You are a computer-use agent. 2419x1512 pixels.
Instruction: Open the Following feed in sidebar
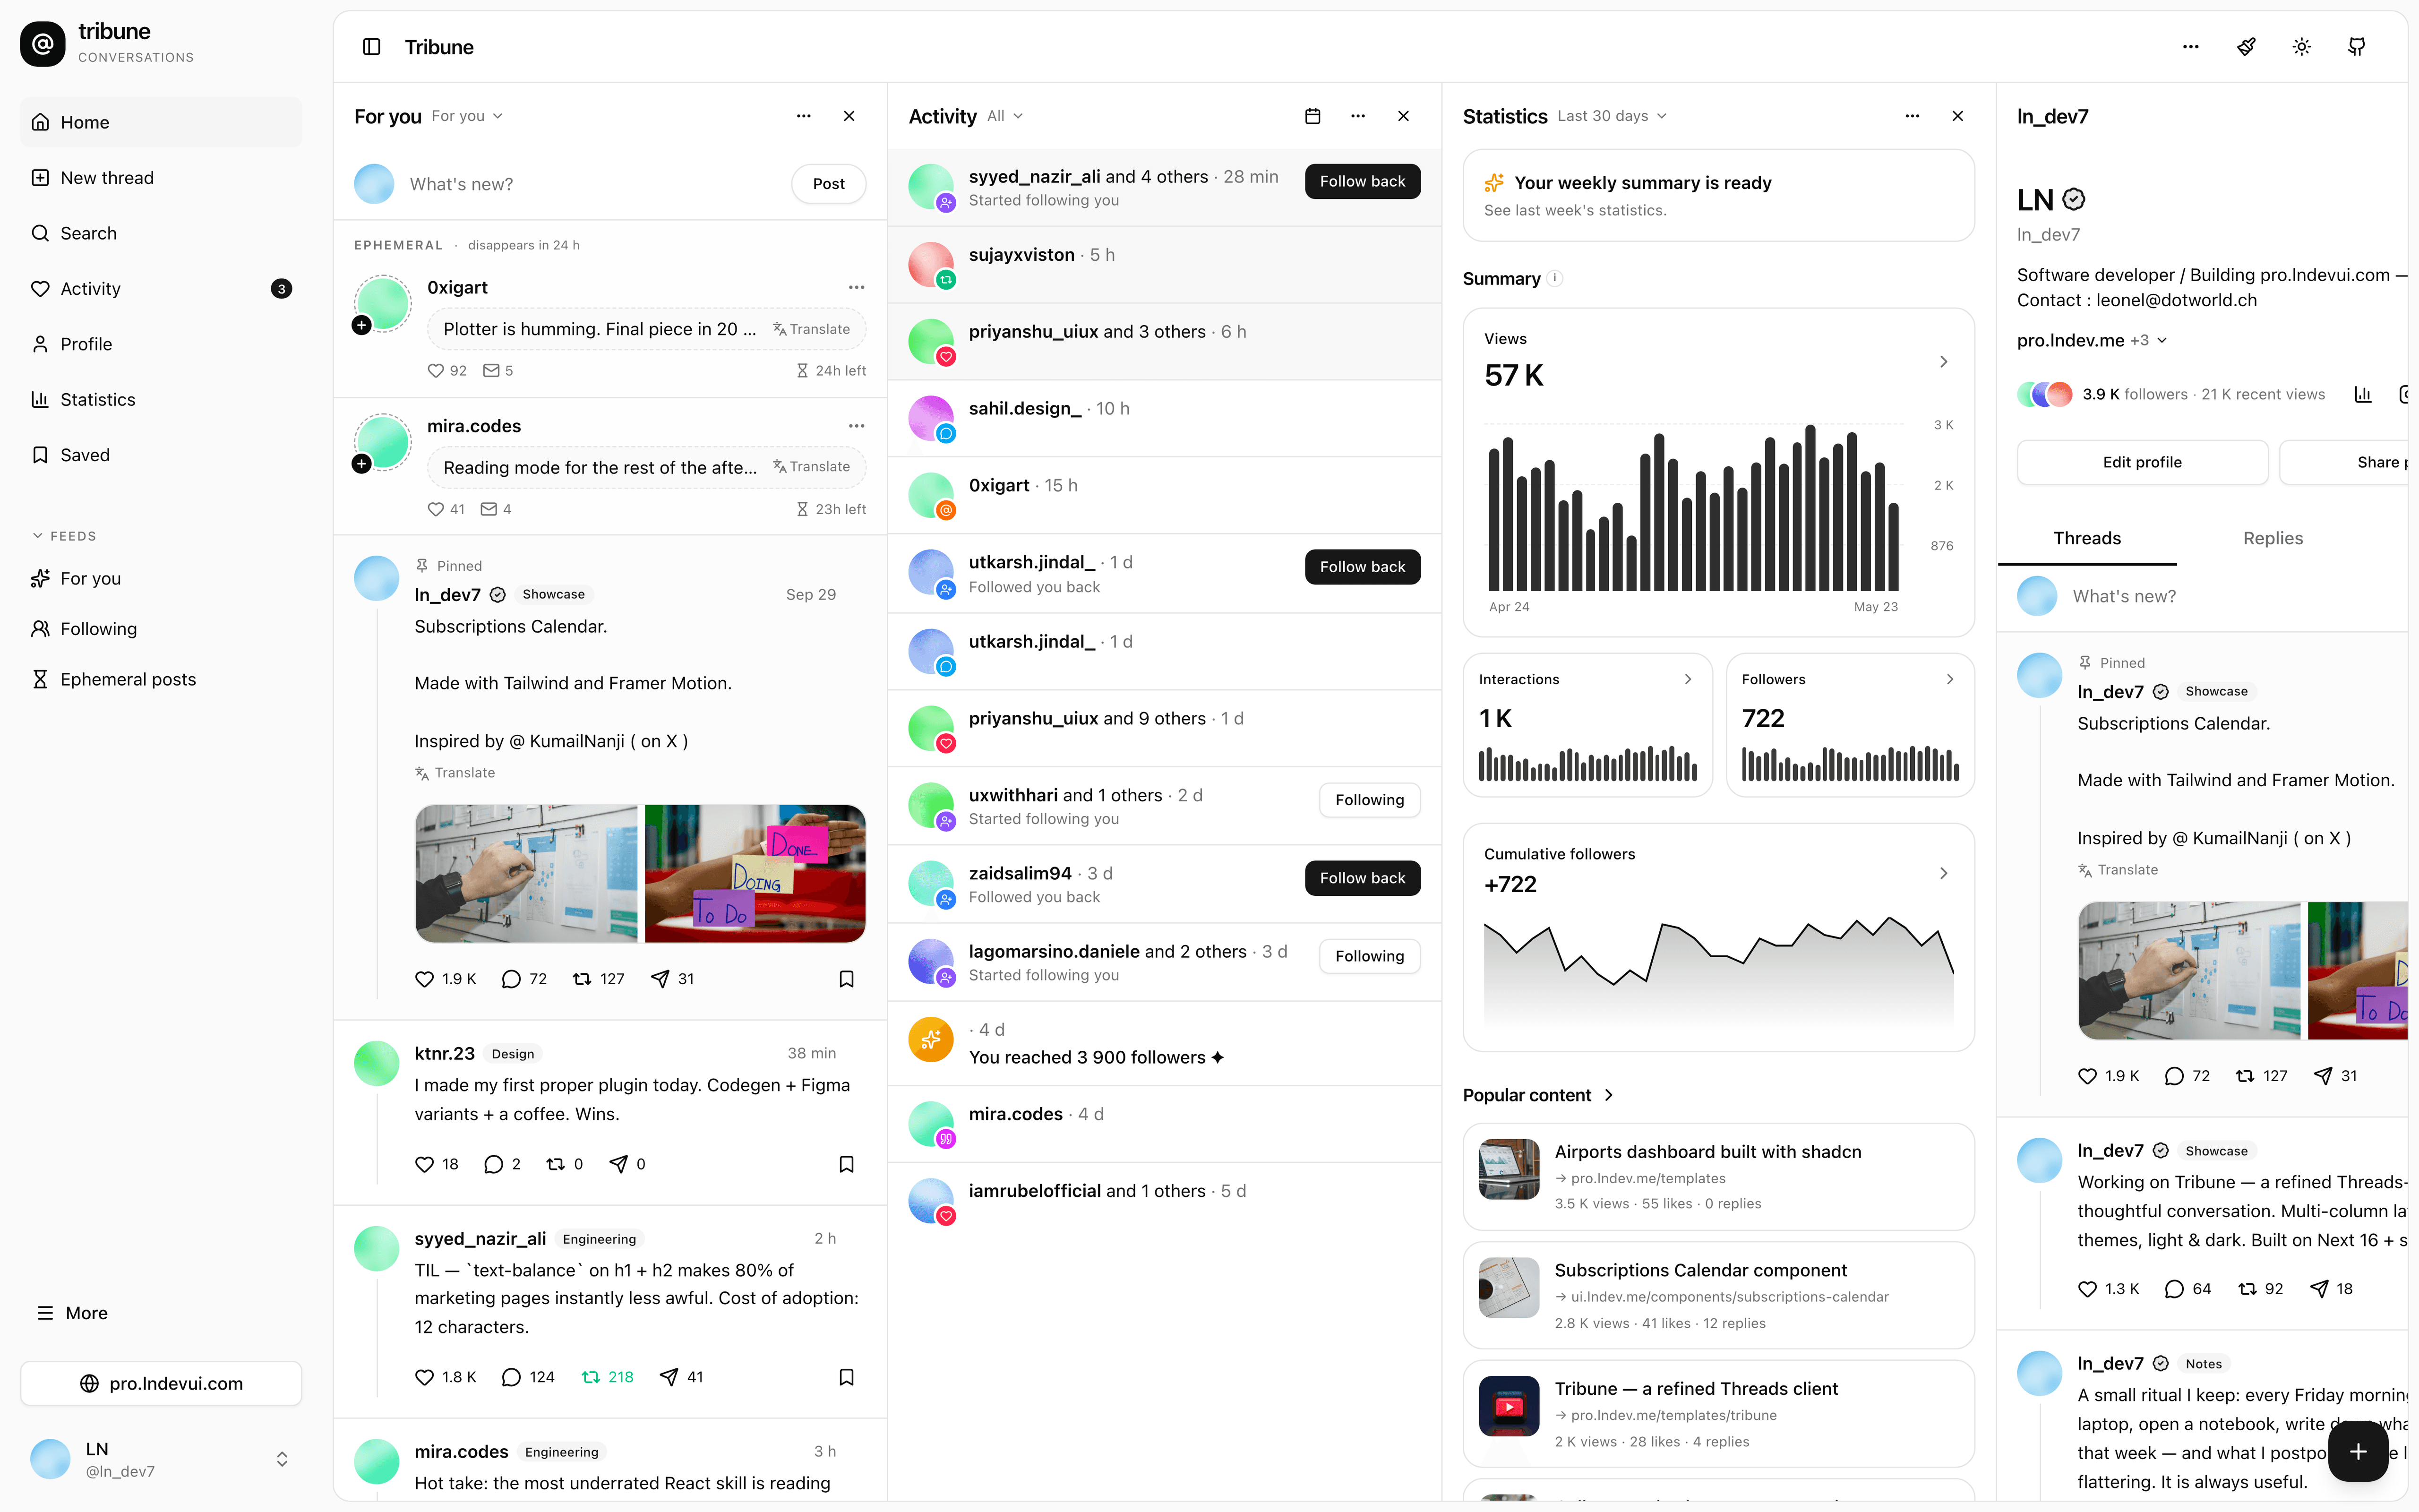coord(161,629)
